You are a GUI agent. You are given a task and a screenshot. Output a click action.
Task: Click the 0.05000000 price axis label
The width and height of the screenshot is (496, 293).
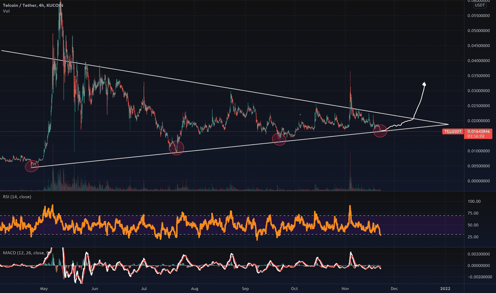(478, 31)
